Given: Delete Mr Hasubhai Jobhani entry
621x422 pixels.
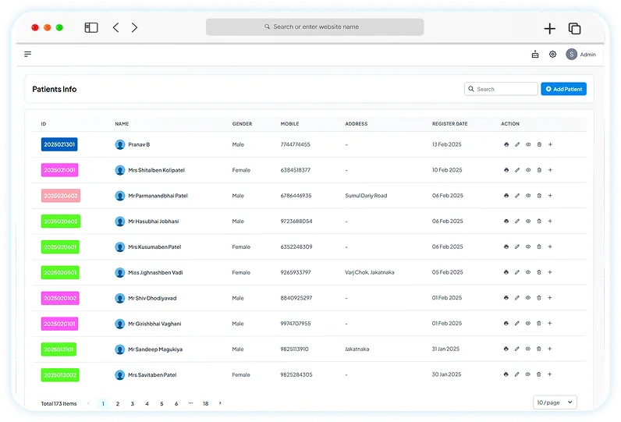Looking at the screenshot, I should [539, 221].
